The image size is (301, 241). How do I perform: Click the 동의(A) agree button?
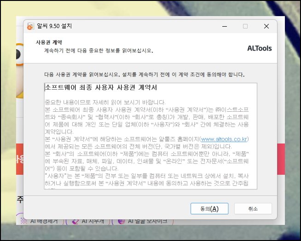point(209,208)
